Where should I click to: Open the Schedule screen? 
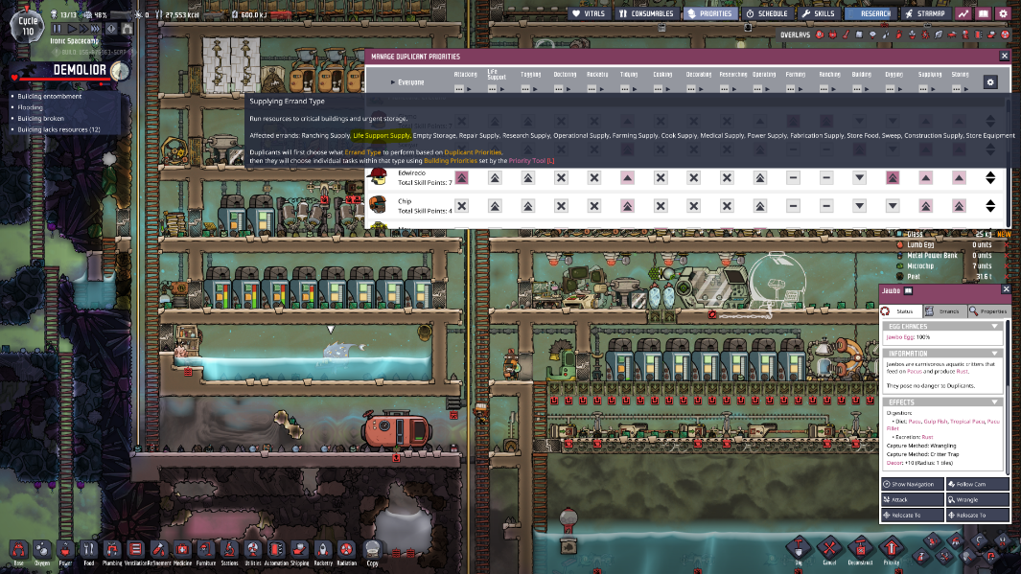click(766, 13)
